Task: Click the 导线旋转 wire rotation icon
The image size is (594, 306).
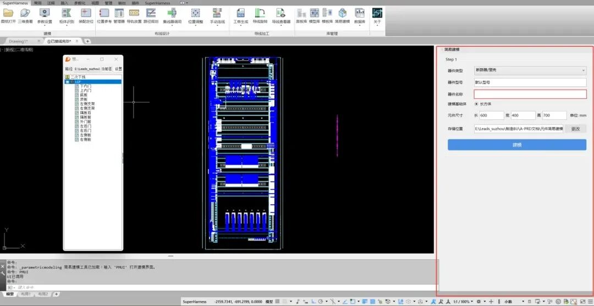Action: click(260, 13)
